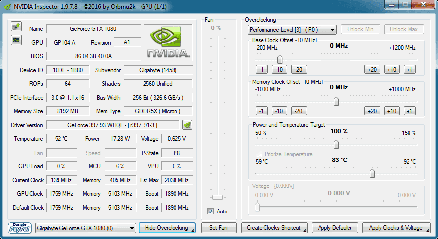Click the Unlock Max button

click(x=404, y=29)
